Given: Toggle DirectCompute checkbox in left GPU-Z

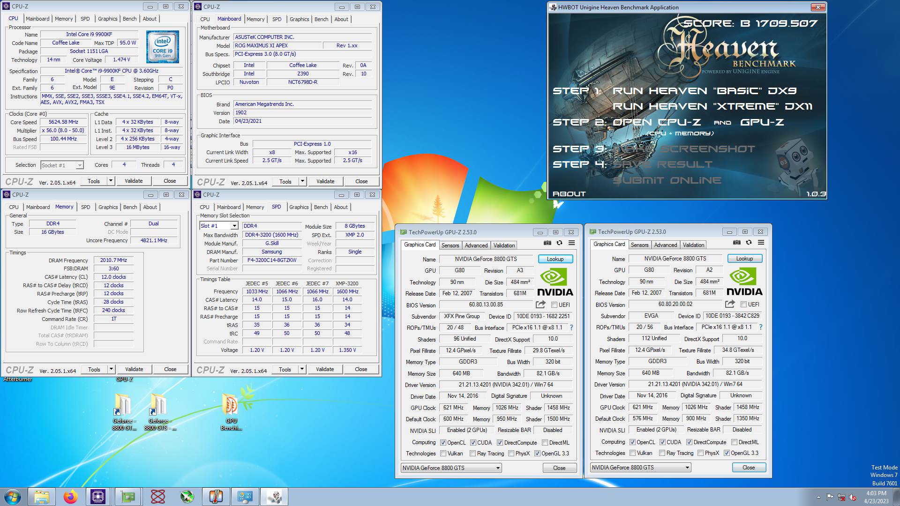Looking at the screenshot, I should point(500,443).
